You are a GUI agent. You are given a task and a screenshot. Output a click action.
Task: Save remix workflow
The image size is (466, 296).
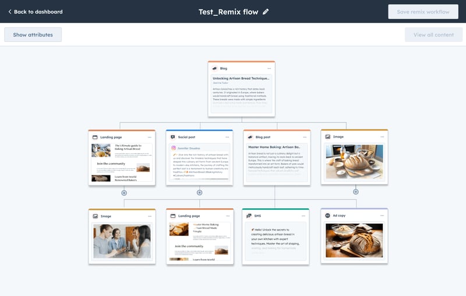coord(423,12)
